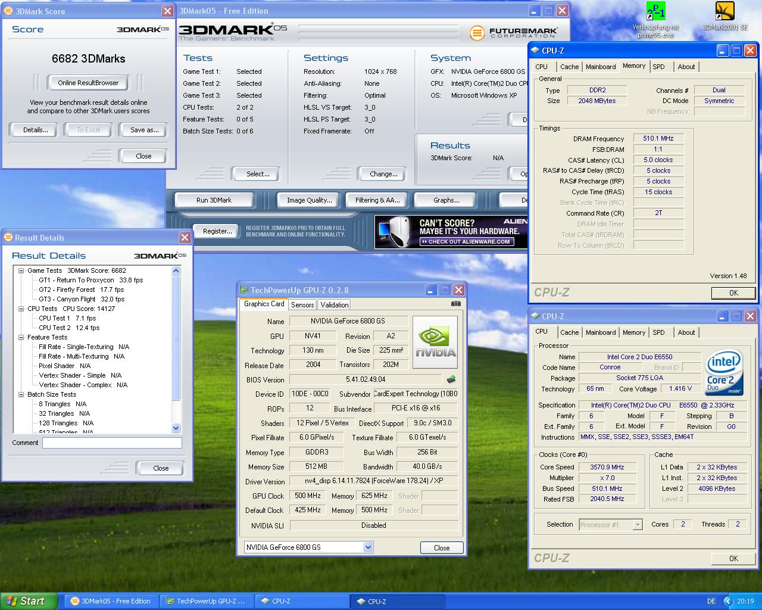Screen dimensions: 762x610
Task: Open the Windows Start menu
Action: [29, 601]
